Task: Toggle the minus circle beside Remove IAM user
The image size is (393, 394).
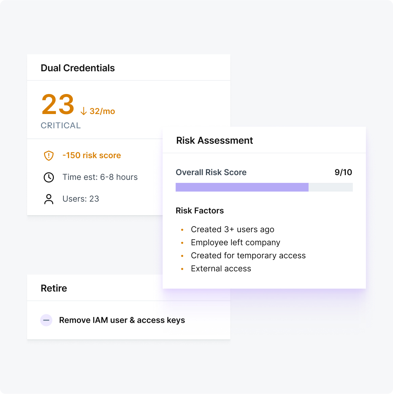Action: tap(46, 320)
